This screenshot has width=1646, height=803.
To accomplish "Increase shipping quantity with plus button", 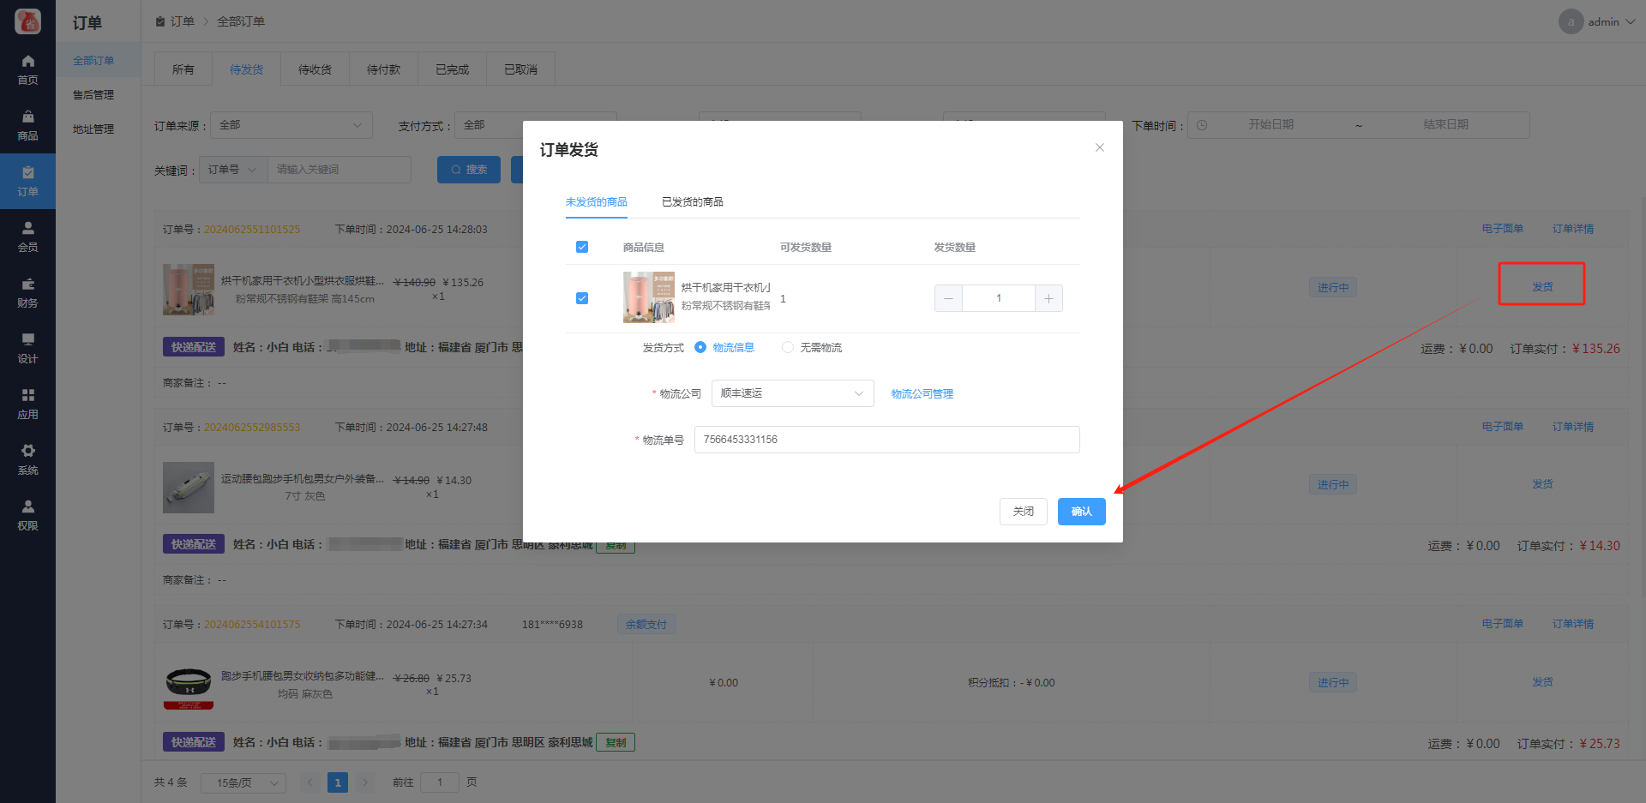I will [x=1048, y=298].
